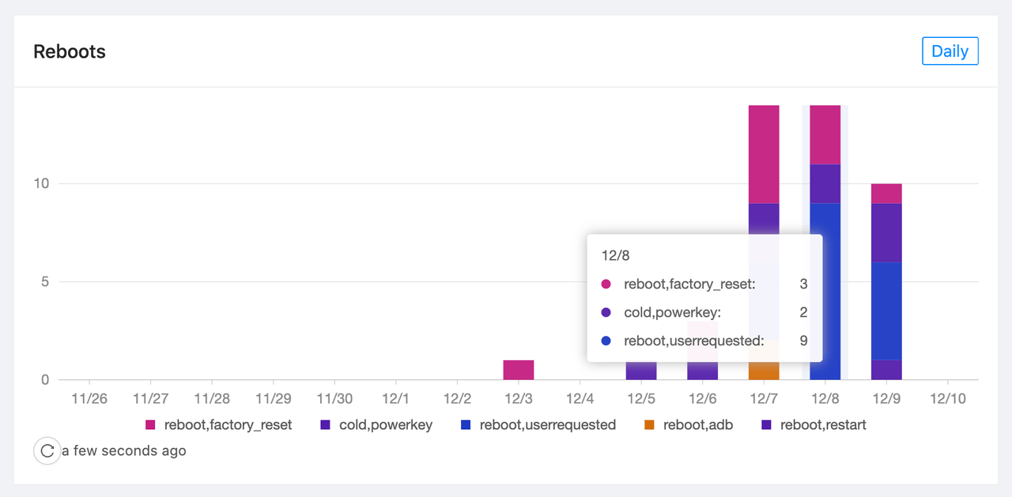Viewport: 1012px width, 497px height.
Task: Toggle the reboot,restart legend label
Action: coord(823,425)
